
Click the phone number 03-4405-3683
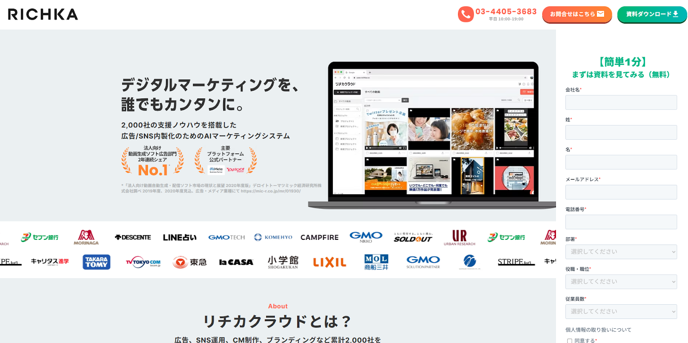[x=506, y=12]
